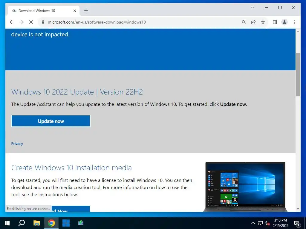Click the scrollbar down arrow
Screen dimensions: 306x229
(x=298, y=209)
